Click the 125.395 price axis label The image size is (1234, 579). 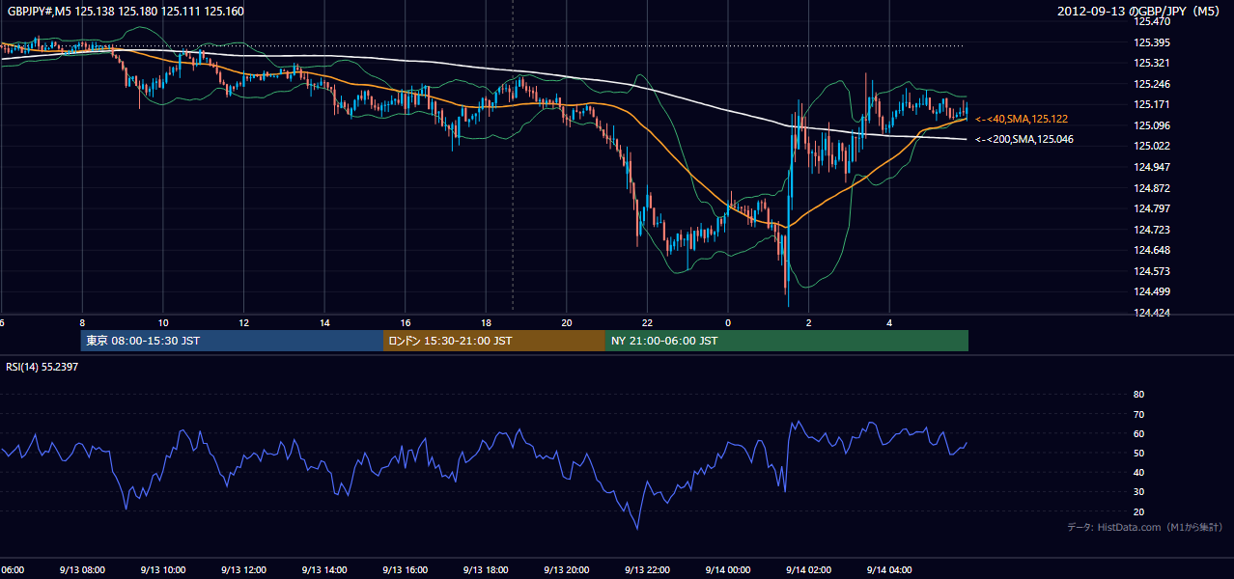[1153, 42]
